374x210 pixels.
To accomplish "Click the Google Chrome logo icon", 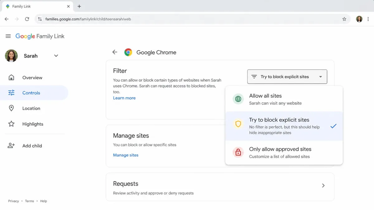I will (128, 52).
